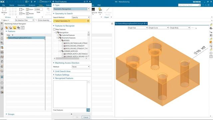Viewport: 213px width, 120px height.
Task: Click the Machining Feature Navigator tab icon in resource bar
Action: coord(2,48)
